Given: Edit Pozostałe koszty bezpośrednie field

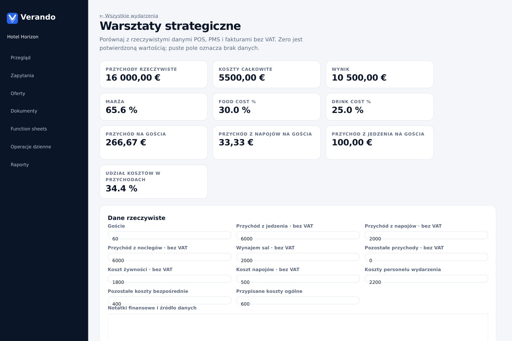Looking at the screenshot, I should pos(169,301).
